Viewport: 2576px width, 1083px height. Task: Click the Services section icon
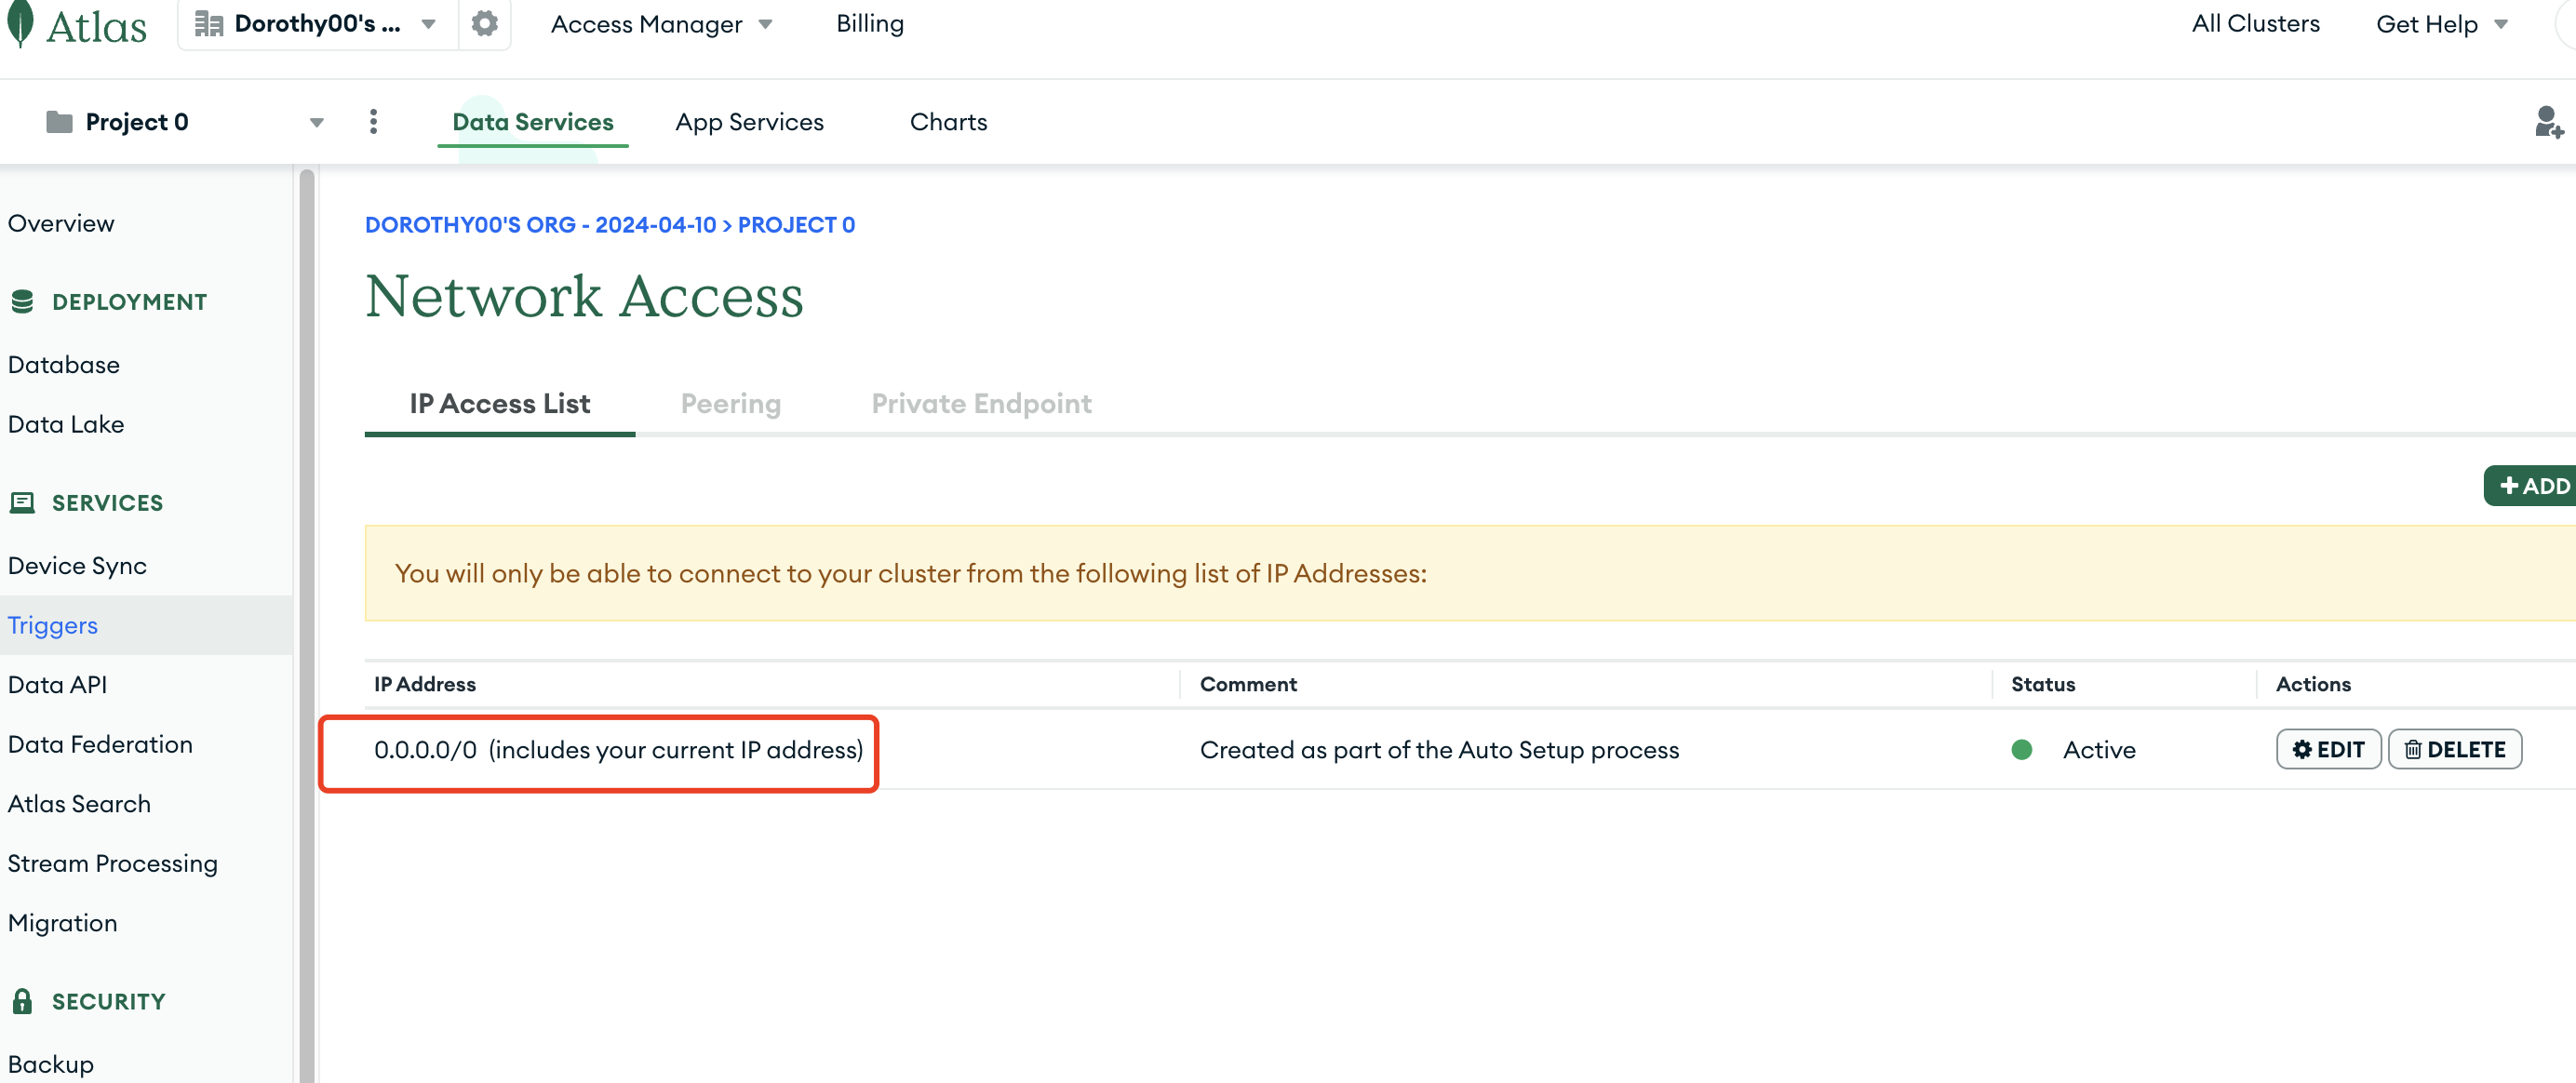22,502
